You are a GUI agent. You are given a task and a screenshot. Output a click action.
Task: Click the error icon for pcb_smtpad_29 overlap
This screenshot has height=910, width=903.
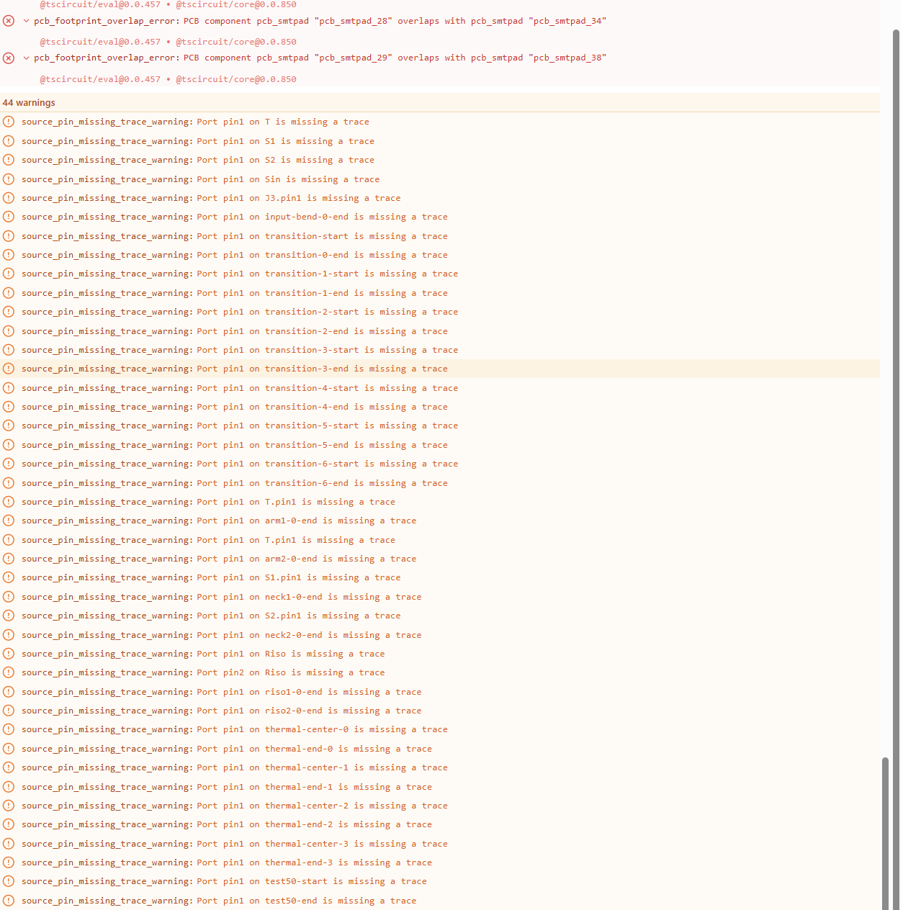[x=9, y=58]
